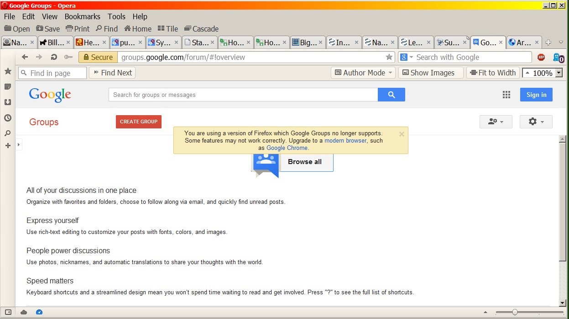Viewport: 569px width, 319px height.
Task: Click the Cascade toolbar button
Action: [x=202, y=29]
